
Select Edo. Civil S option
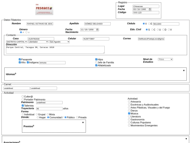pyautogui.click(x=147, y=30)
